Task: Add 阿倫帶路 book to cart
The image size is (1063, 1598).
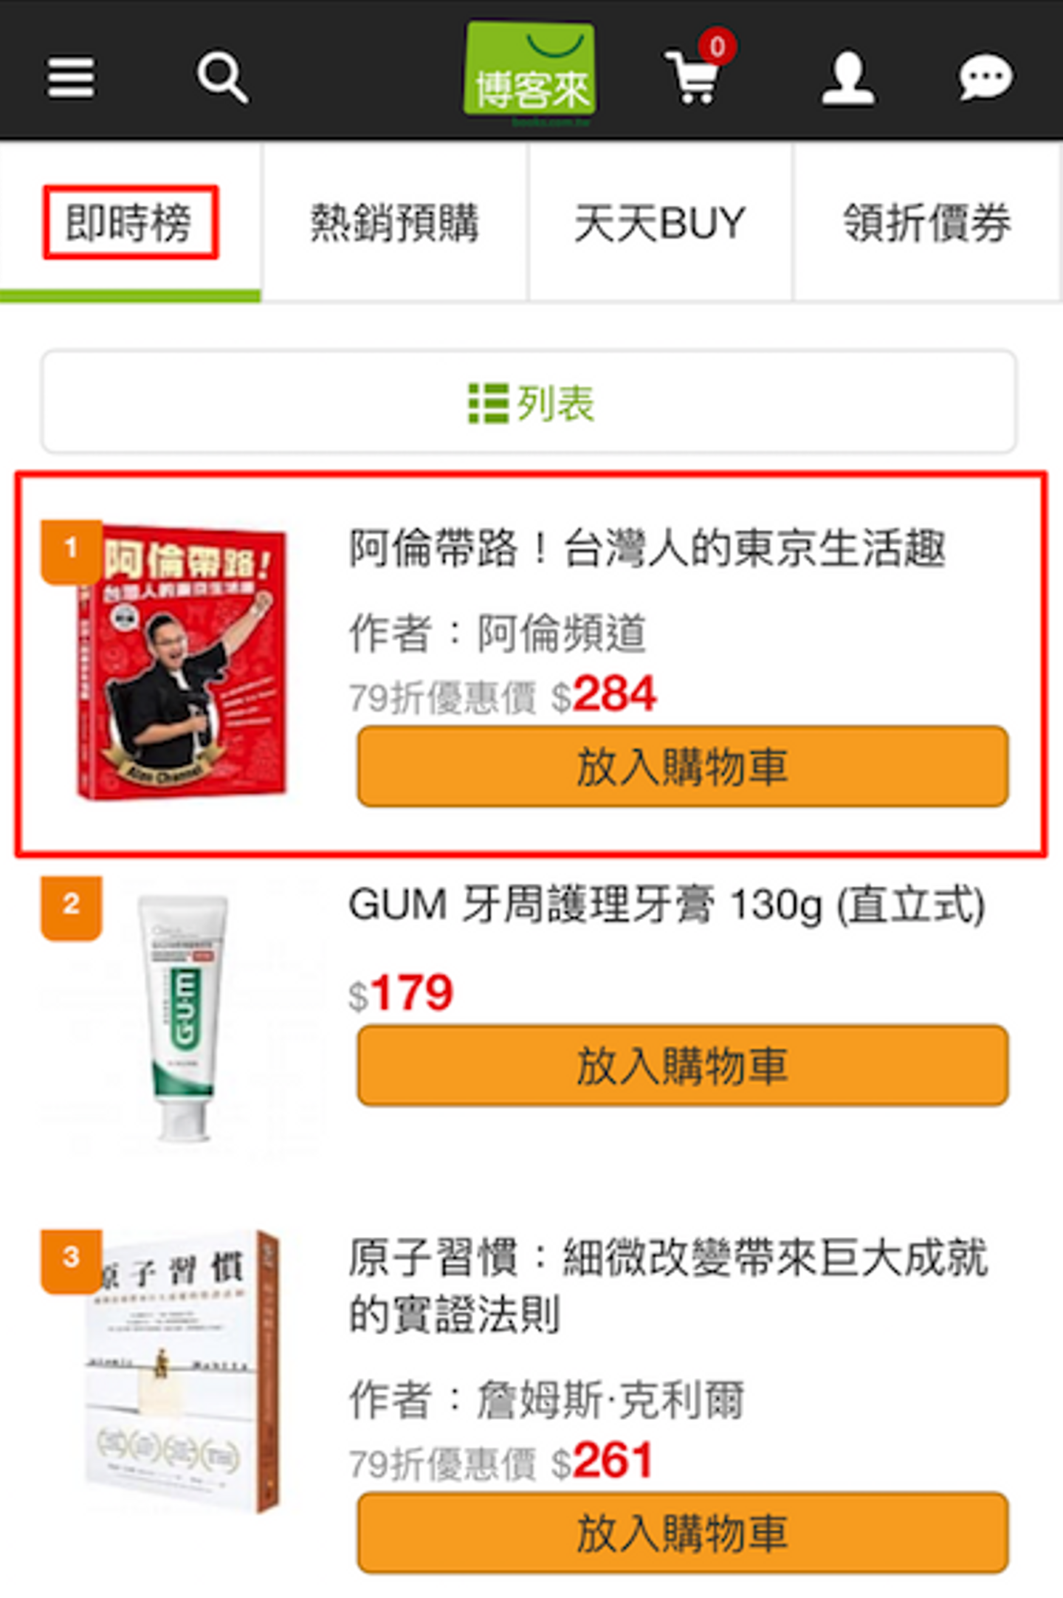Action: click(683, 767)
